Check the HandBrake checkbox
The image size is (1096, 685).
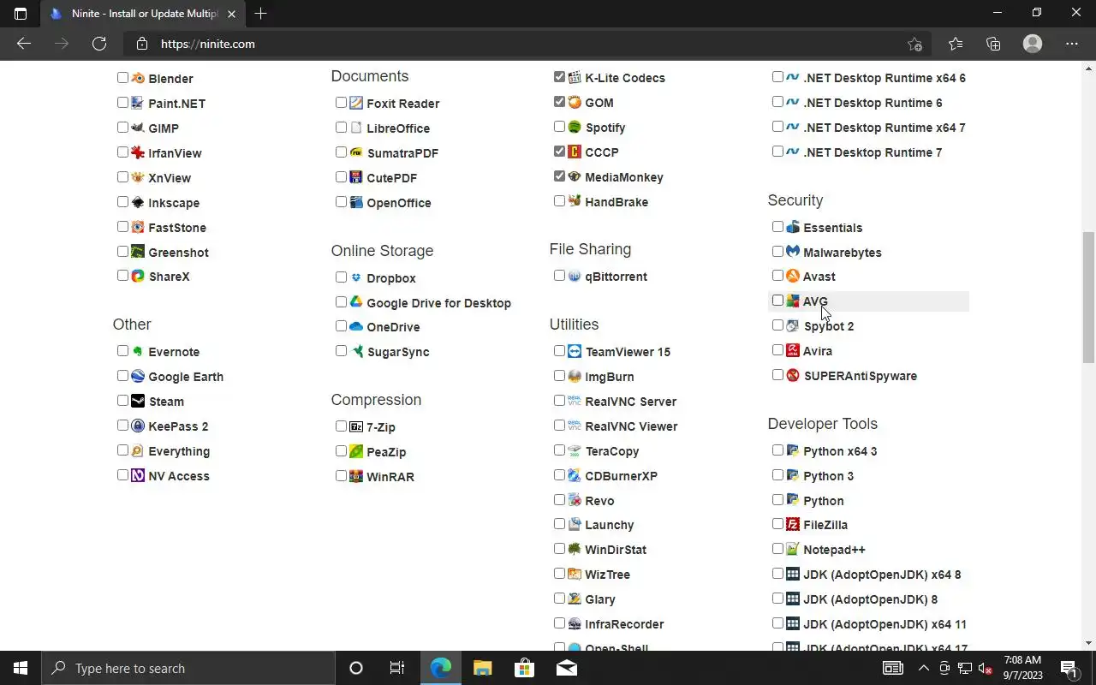point(559,201)
